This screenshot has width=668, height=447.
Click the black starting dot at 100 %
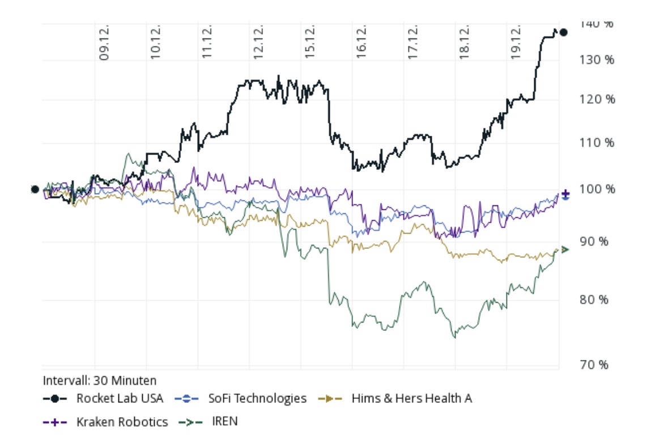pyautogui.click(x=35, y=189)
